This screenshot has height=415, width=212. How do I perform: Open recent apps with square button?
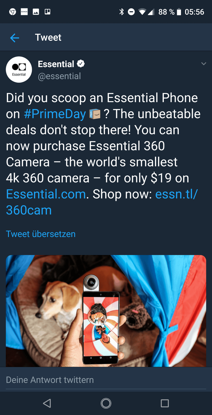pyautogui.click(x=165, y=403)
